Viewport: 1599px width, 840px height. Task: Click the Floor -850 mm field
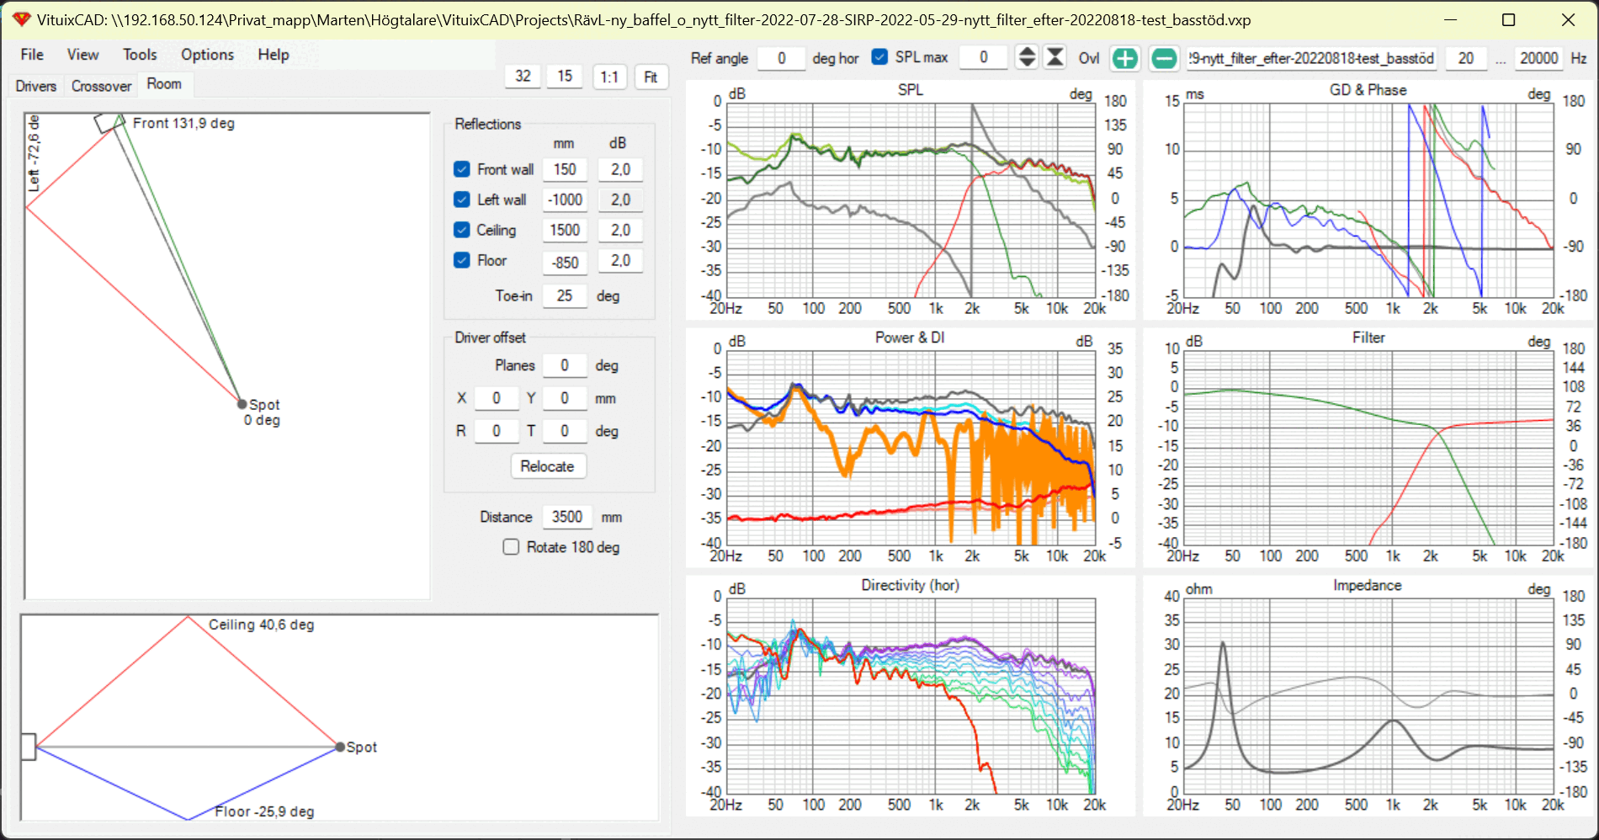click(565, 262)
